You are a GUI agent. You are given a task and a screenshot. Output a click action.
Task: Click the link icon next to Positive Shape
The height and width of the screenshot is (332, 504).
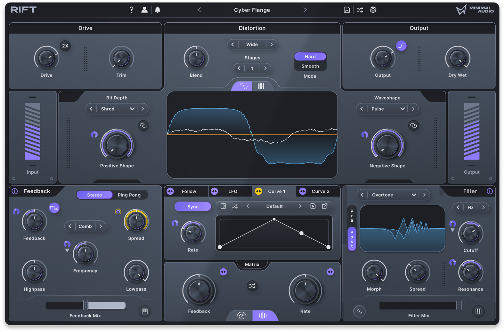143,125
